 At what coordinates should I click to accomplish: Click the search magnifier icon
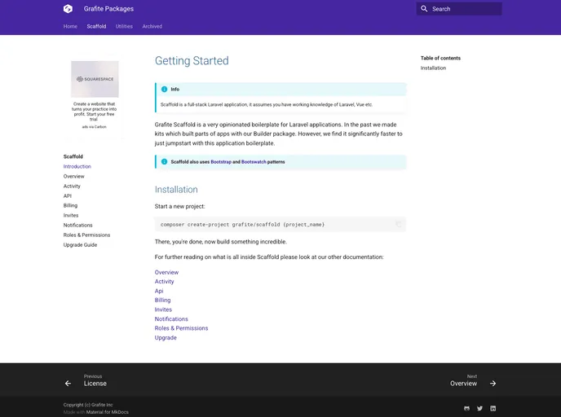[x=424, y=9]
